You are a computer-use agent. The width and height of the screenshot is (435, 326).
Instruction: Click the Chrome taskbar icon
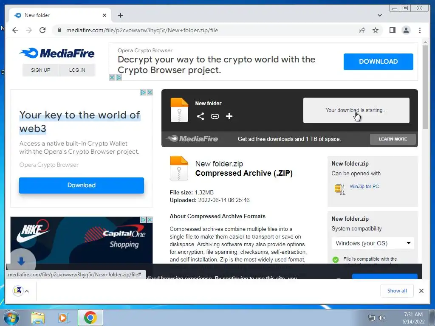[90, 318]
